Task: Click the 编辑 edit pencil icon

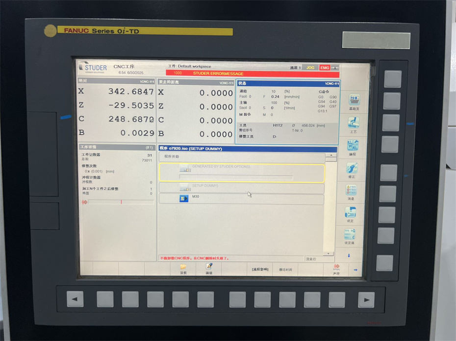Action: pyautogui.click(x=209, y=268)
